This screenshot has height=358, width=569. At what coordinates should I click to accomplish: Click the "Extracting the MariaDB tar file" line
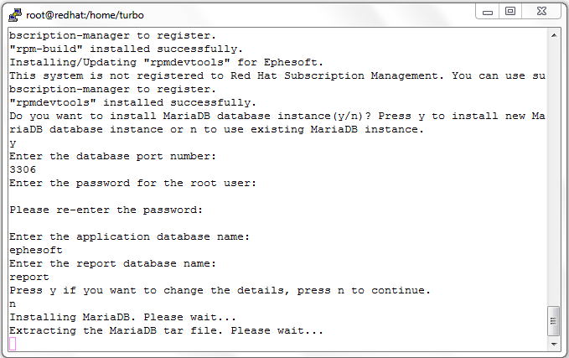point(166,330)
